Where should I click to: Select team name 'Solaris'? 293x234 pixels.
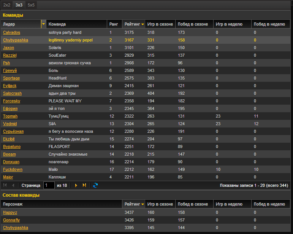(55, 48)
